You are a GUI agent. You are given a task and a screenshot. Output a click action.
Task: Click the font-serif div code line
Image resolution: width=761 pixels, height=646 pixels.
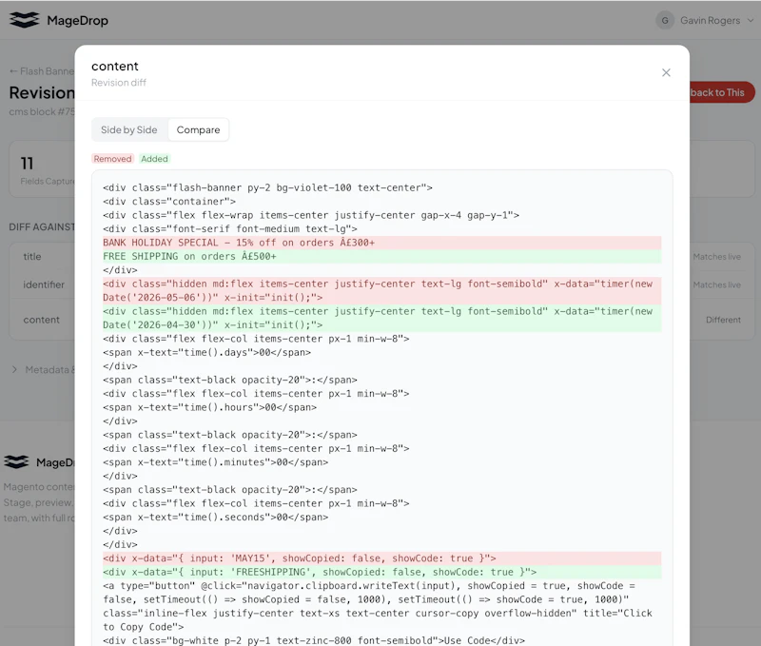[230, 228]
